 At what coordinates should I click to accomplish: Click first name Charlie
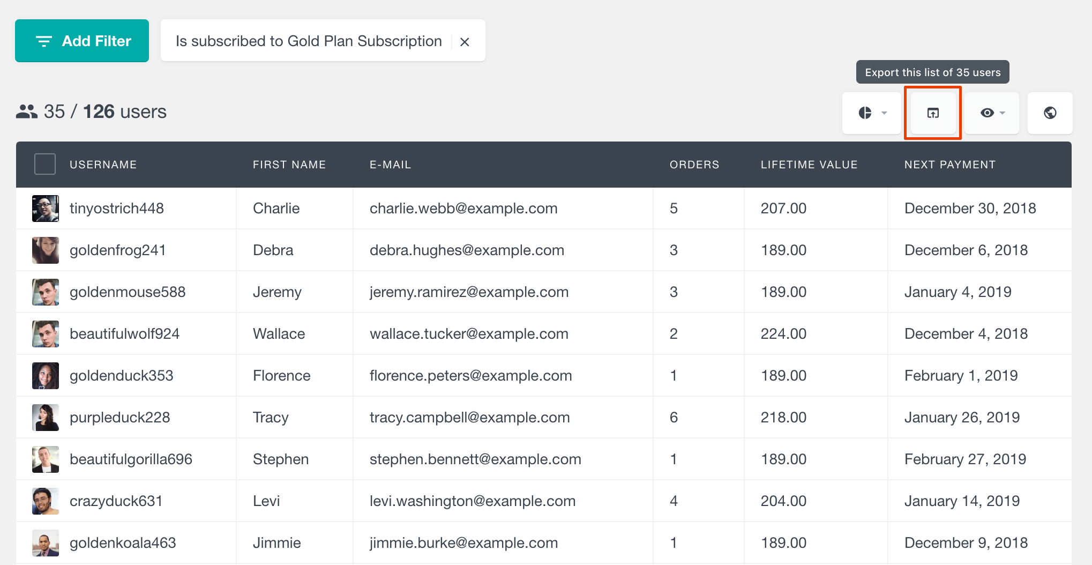[276, 209]
